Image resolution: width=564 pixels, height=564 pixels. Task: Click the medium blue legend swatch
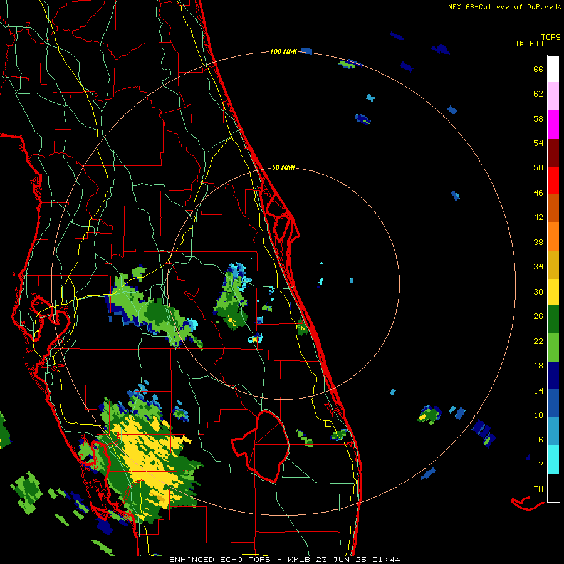553,403
